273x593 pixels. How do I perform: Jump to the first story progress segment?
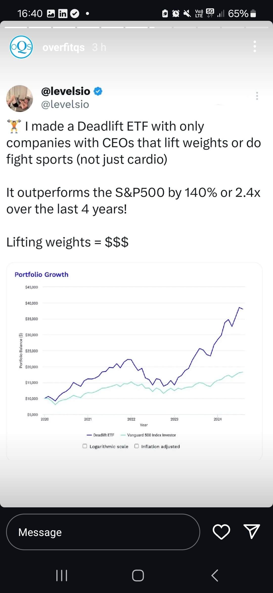[16, 27]
